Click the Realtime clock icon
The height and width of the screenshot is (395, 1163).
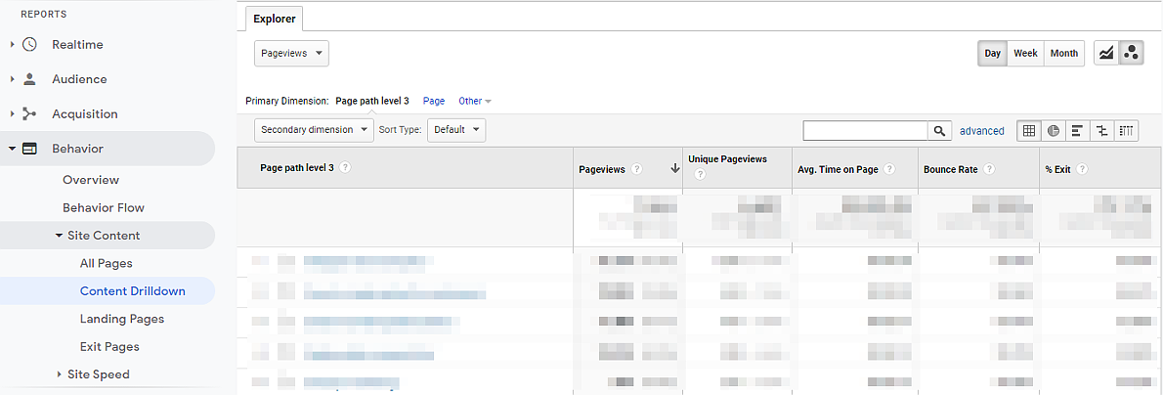point(29,45)
